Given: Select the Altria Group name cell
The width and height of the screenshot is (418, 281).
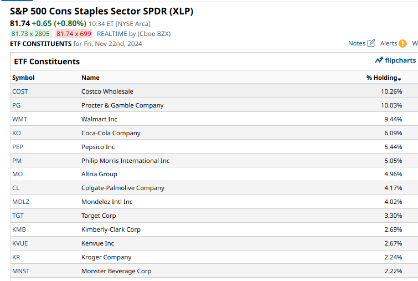Looking at the screenshot, I should [99, 174].
